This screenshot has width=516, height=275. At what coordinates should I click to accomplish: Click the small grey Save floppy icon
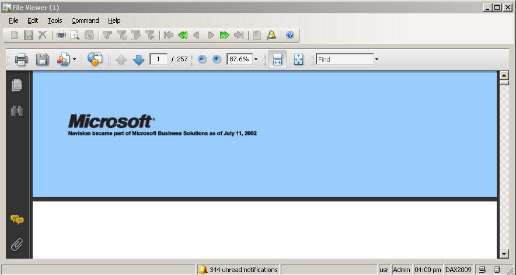(28, 35)
